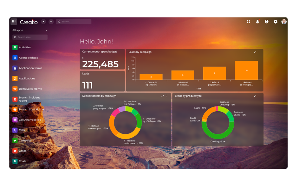299x185 pixels.
Task: Open the Chats section
Action: pyautogui.click(x=22, y=161)
